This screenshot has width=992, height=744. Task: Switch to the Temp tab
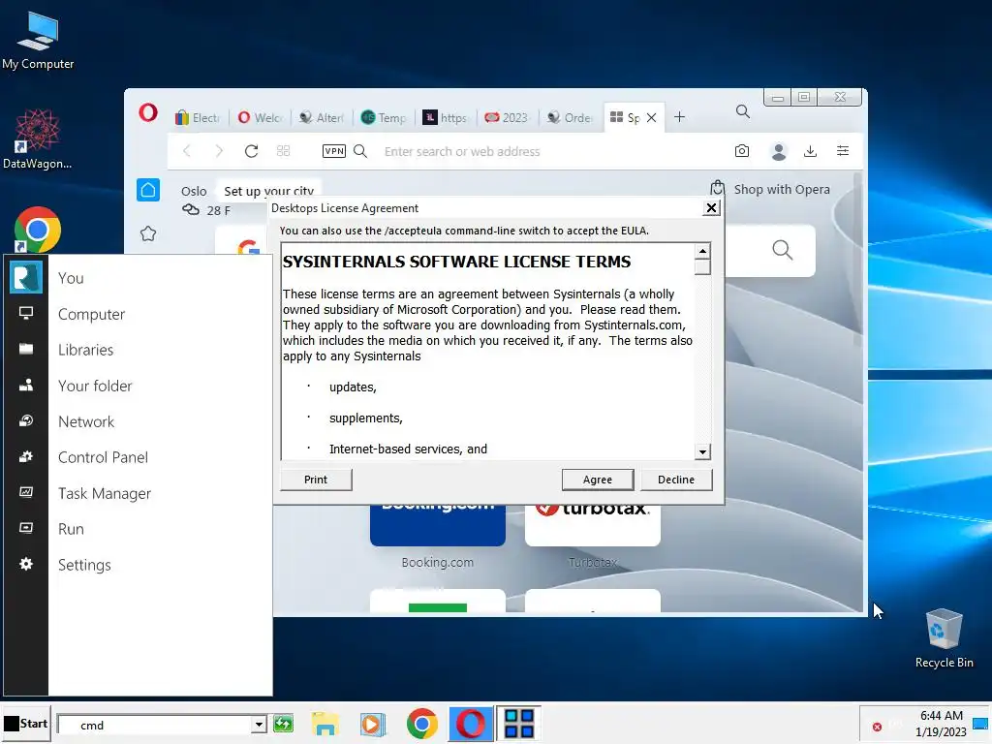pyautogui.click(x=384, y=117)
